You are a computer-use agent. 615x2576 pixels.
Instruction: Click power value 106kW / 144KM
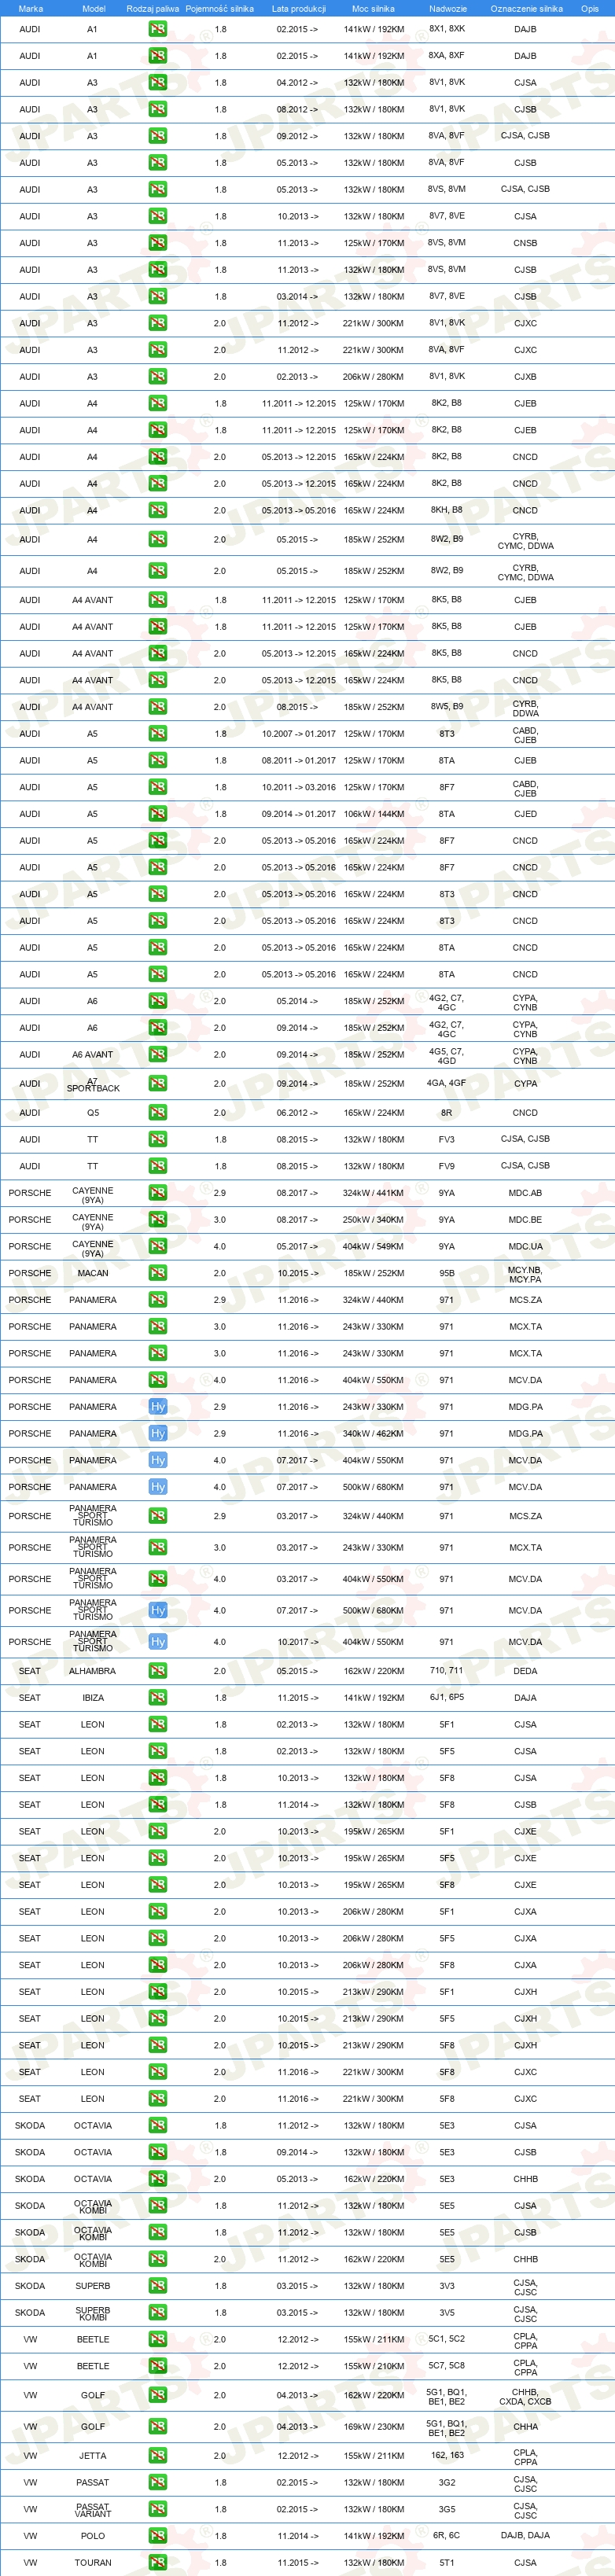coord(374,814)
